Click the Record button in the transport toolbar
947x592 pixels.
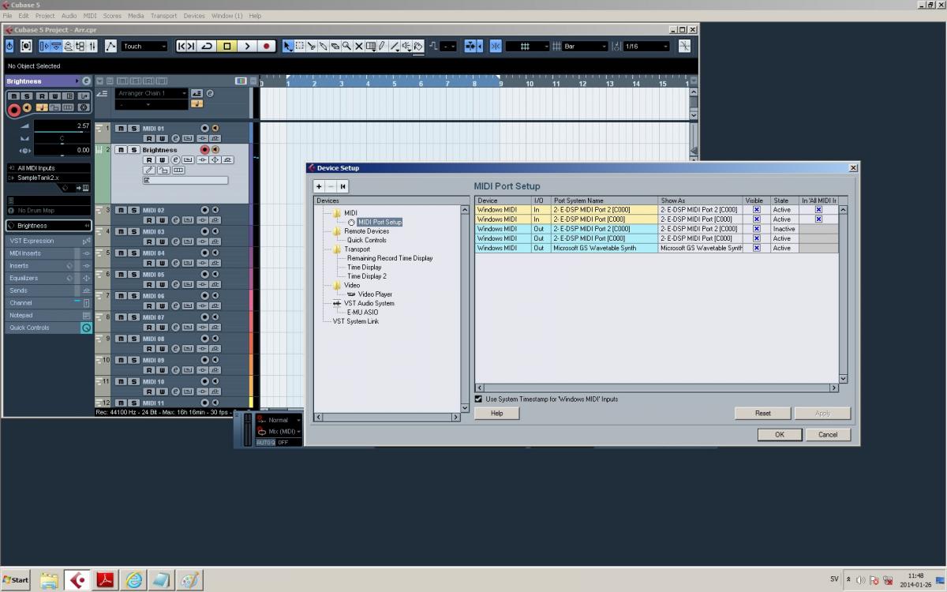pos(267,47)
